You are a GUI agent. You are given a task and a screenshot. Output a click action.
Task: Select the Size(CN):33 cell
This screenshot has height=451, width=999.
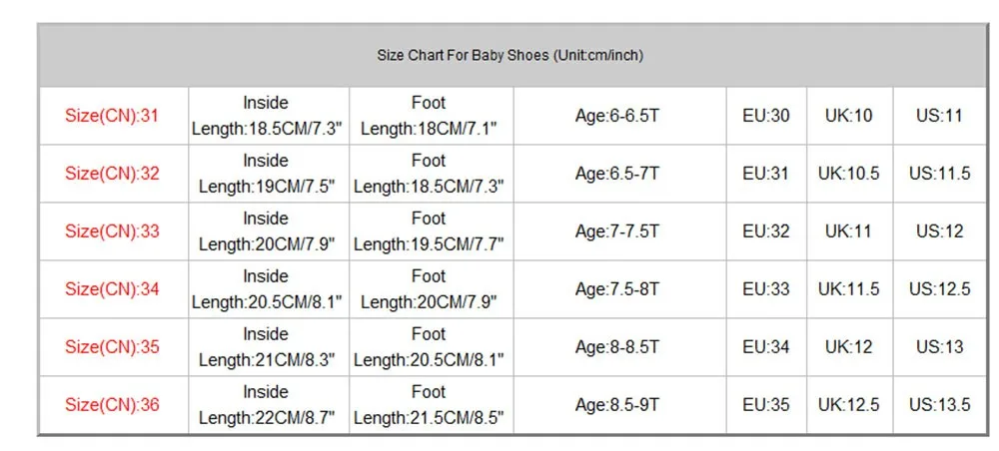click(114, 231)
